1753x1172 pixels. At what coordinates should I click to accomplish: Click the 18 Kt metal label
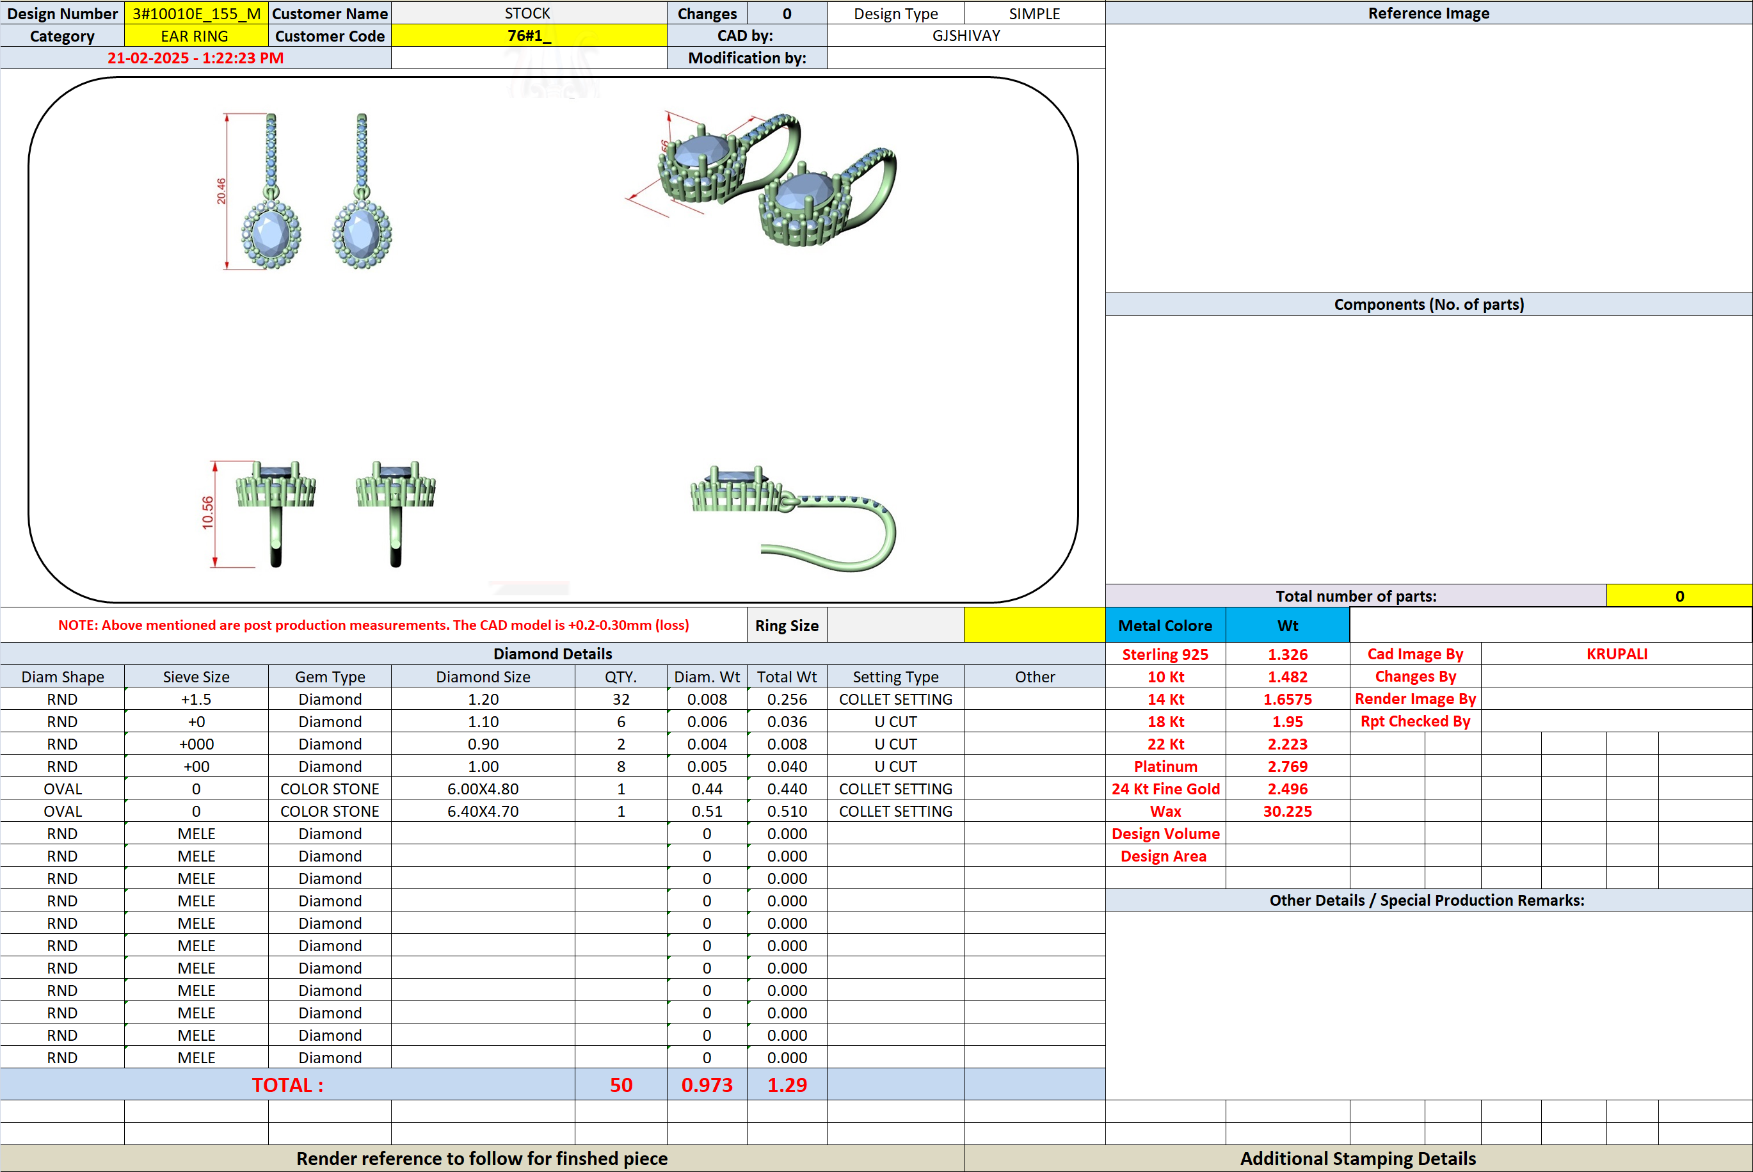pos(1165,721)
